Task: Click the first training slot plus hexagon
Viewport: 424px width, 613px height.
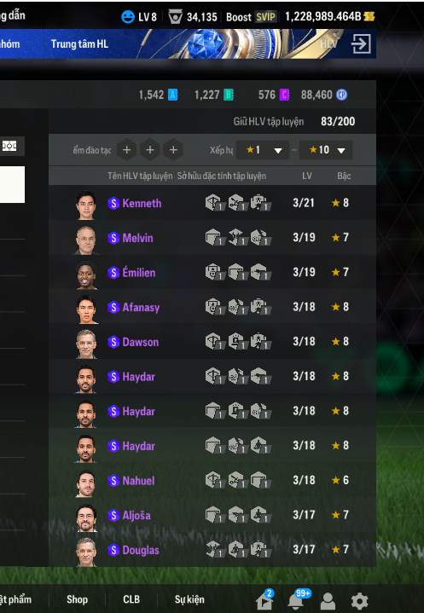Action: [x=126, y=150]
